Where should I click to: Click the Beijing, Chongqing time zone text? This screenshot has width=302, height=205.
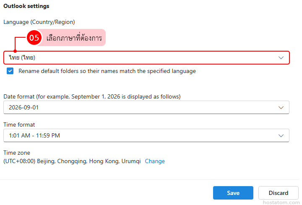72,161
